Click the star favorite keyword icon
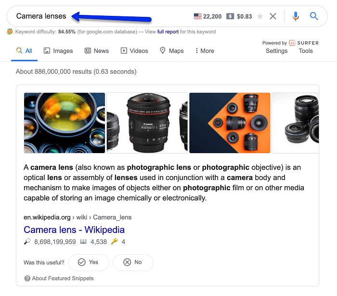 point(260,16)
